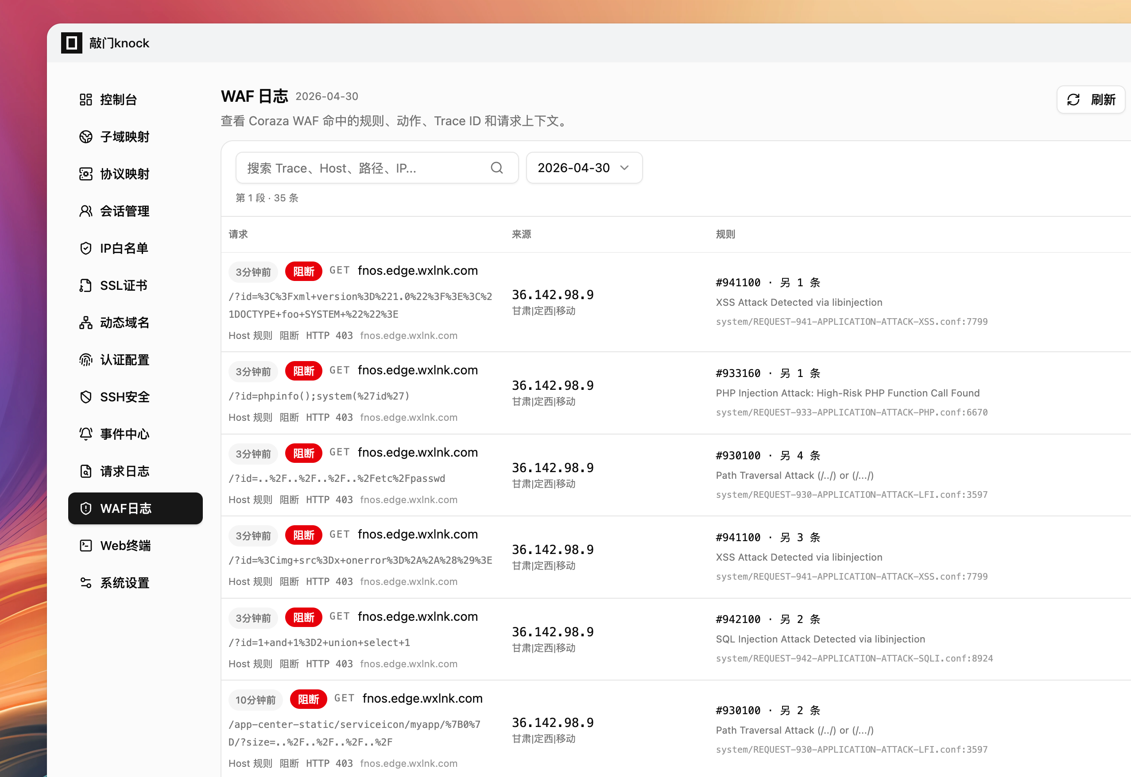1131x777 pixels.
Task: Click SQL Injection Attack Detected description
Action: pyautogui.click(x=820, y=639)
